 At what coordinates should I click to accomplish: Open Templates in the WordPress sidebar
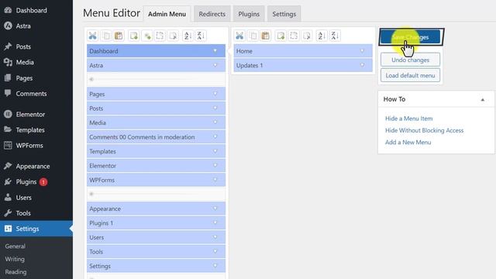tap(30, 130)
